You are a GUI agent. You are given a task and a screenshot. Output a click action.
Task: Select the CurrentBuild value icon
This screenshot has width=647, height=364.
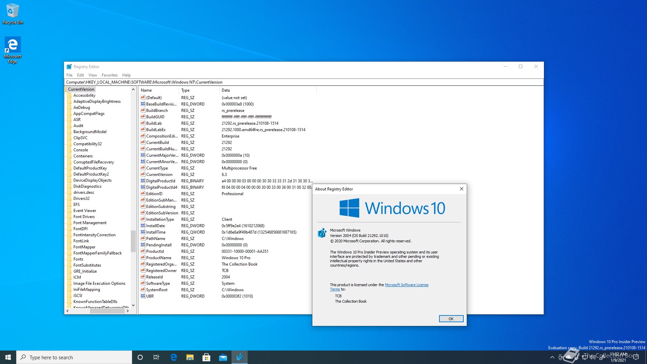[143, 143]
